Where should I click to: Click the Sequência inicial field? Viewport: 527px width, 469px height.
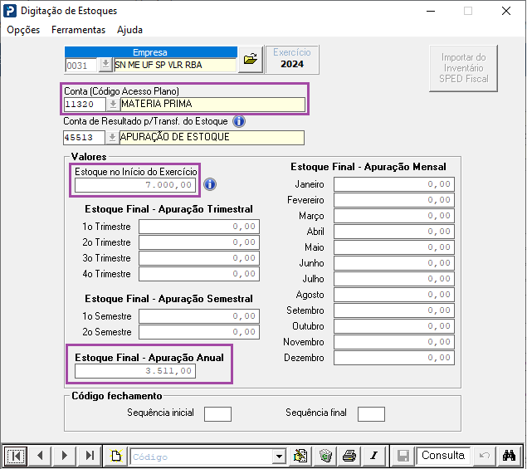[217, 414]
